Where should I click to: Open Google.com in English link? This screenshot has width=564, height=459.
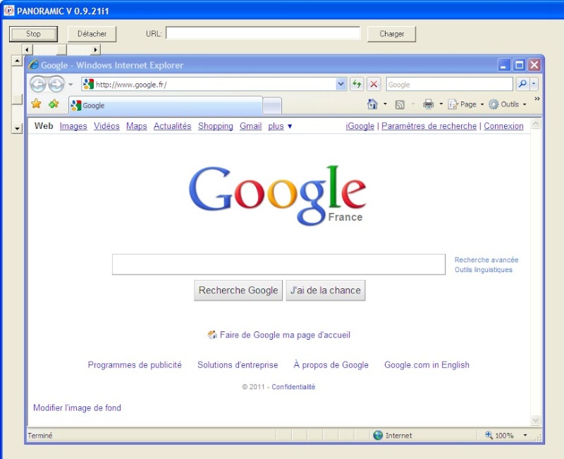click(427, 365)
